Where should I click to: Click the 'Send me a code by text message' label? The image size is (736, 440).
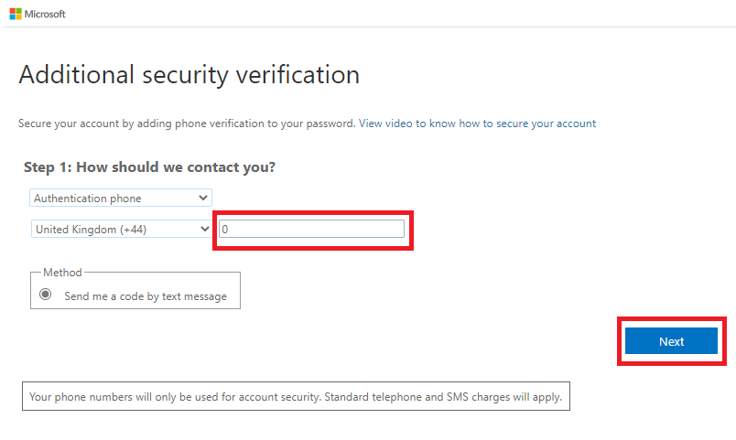click(x=146, y=296)
